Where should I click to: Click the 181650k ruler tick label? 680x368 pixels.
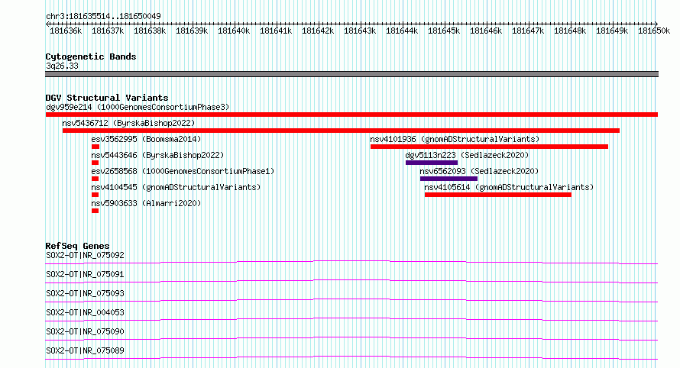(x=655, y=31)
